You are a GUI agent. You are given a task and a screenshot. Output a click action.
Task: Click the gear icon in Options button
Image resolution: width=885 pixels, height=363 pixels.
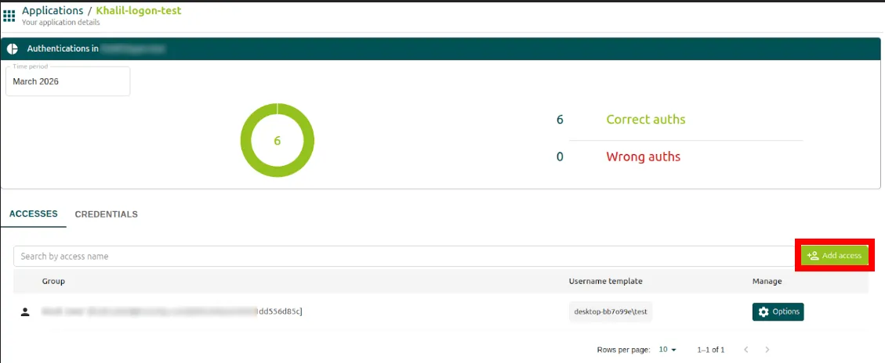763,311
